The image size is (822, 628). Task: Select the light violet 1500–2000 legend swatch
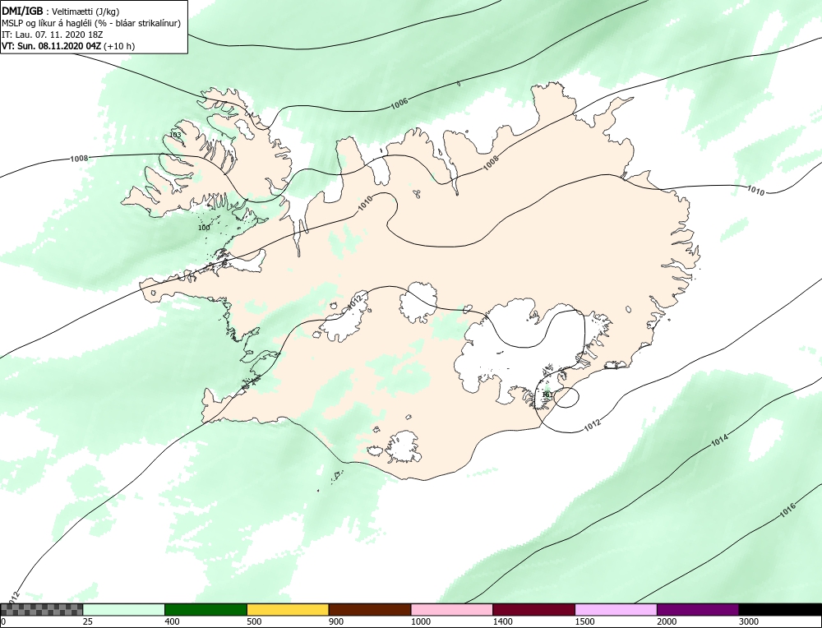tap(616, 609)
